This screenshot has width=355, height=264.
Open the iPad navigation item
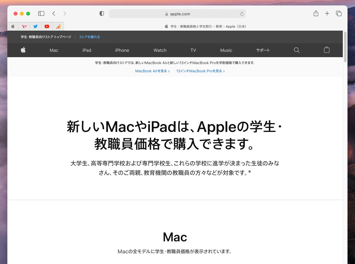click(87, 50)
